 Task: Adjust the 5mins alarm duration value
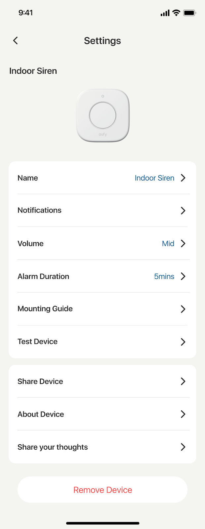[x=164, y=276]
